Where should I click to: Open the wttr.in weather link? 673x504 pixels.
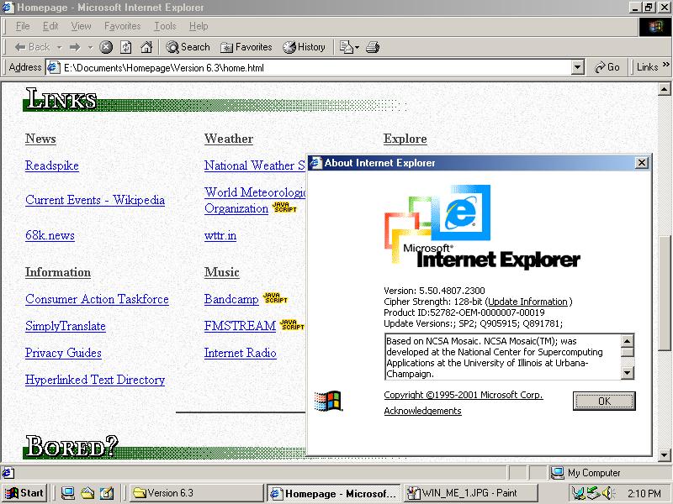(220, 235)
